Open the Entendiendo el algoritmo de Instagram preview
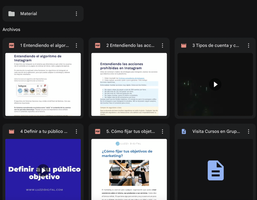 point(43,84)
